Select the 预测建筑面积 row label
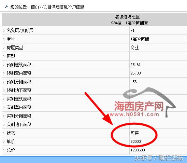 click(19, 65)
